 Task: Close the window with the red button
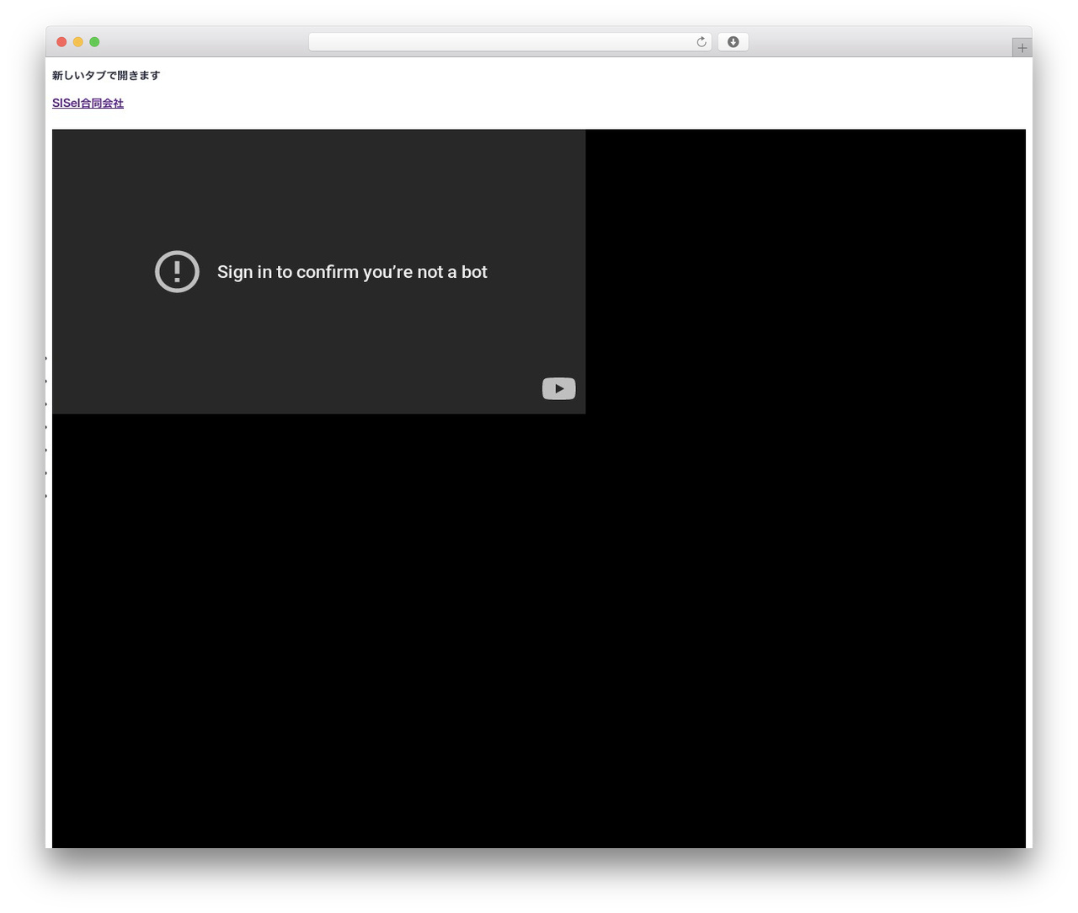click(61, 42)
